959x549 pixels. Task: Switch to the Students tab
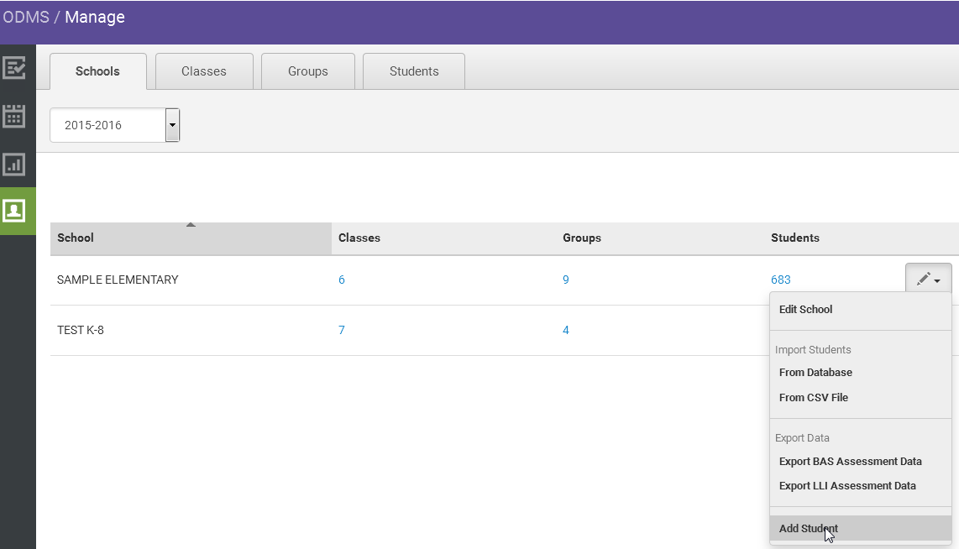[413, 71]
